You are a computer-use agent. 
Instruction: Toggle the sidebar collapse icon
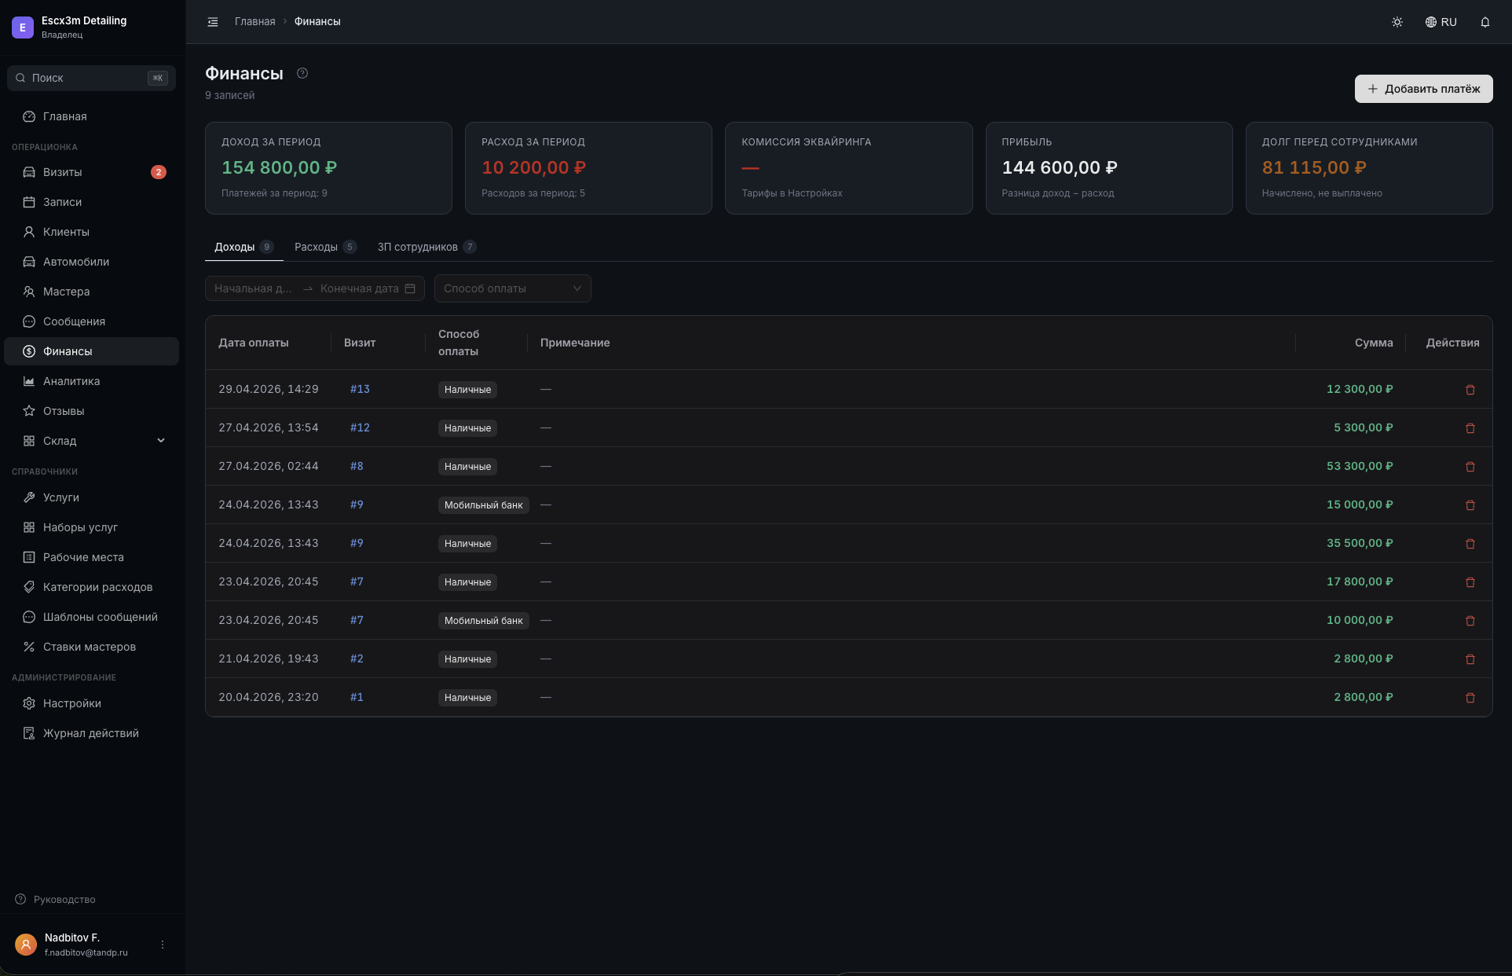213,22
